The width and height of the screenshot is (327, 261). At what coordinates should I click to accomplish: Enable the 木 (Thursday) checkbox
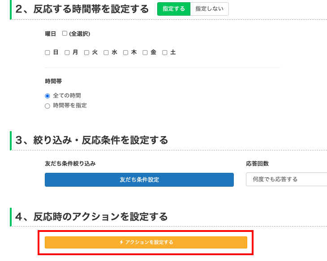[x=125, y=52]
